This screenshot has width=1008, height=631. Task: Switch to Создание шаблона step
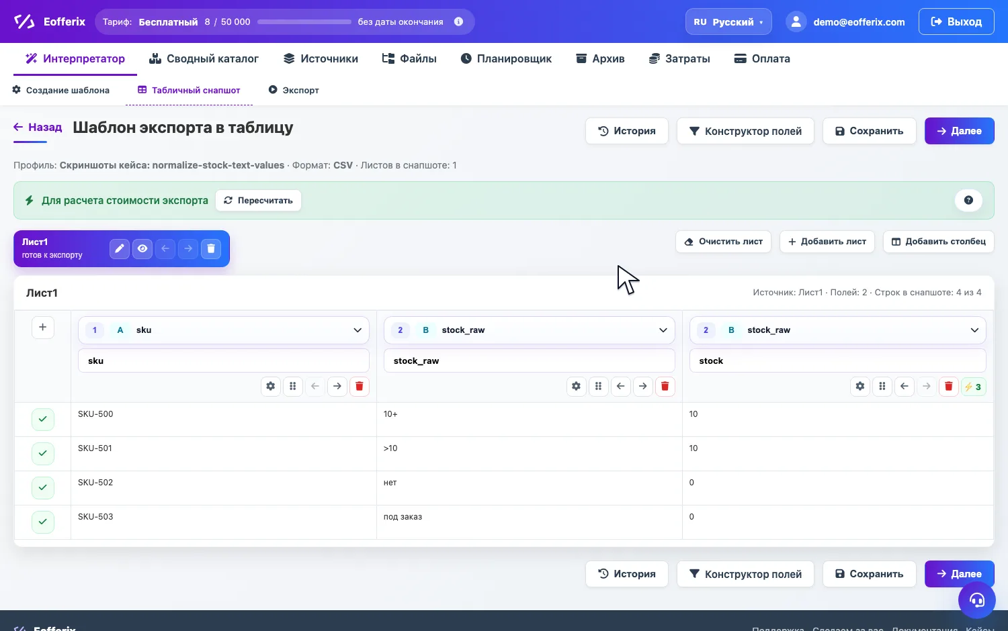coord(61,90)
